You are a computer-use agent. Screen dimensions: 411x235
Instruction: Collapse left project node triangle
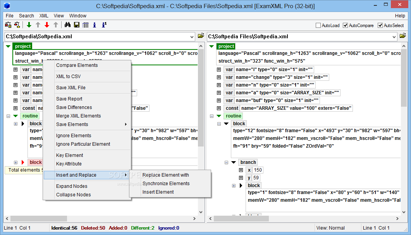[x=8, y=46]
